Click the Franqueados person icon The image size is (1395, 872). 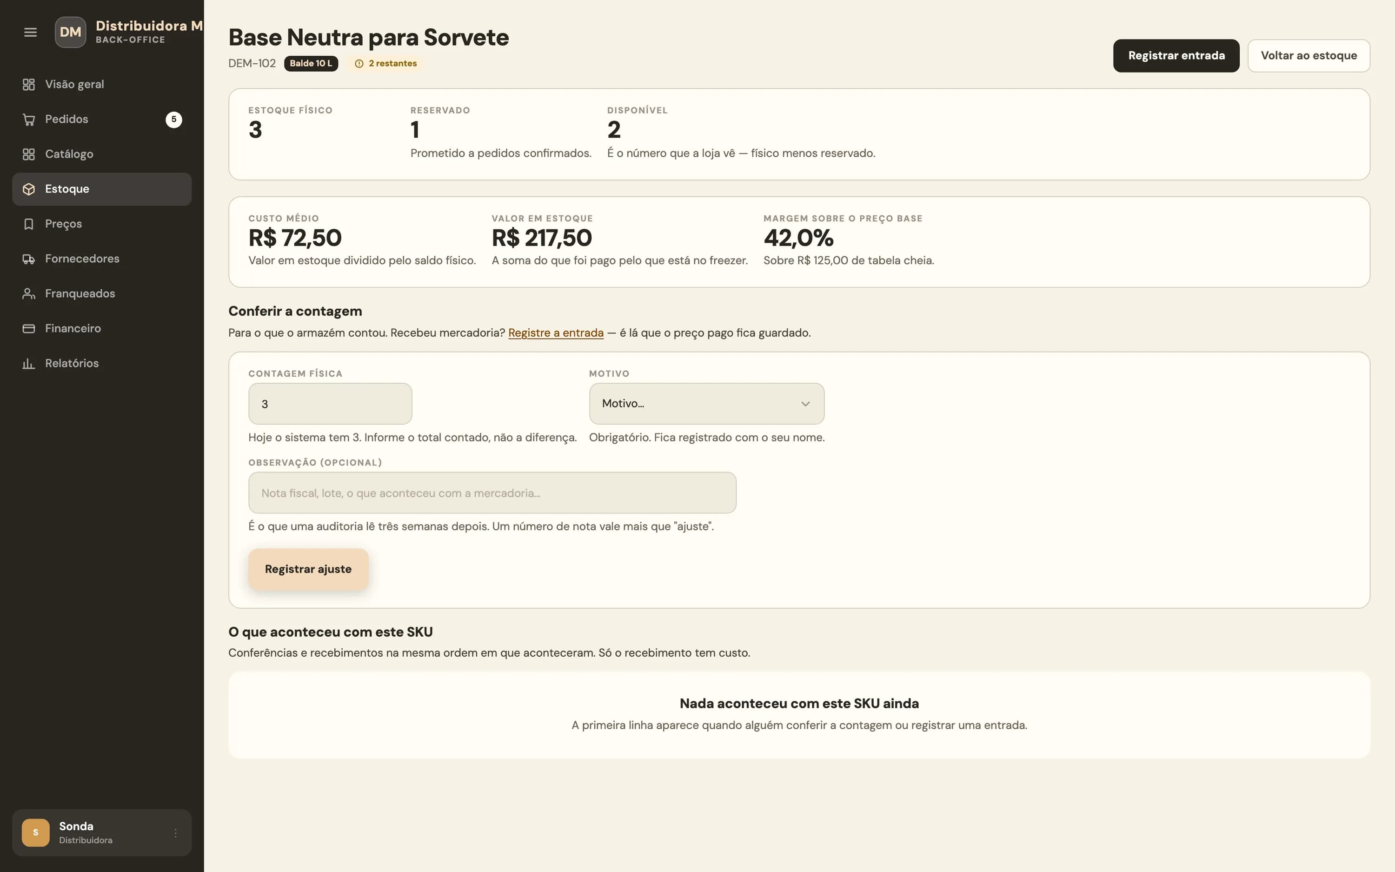click(x=29, y=294)
